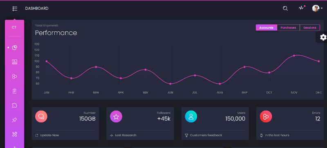Open the search magnifier icon
The image size is (327, 148).
pyautogui.click(x=285, y=8)
